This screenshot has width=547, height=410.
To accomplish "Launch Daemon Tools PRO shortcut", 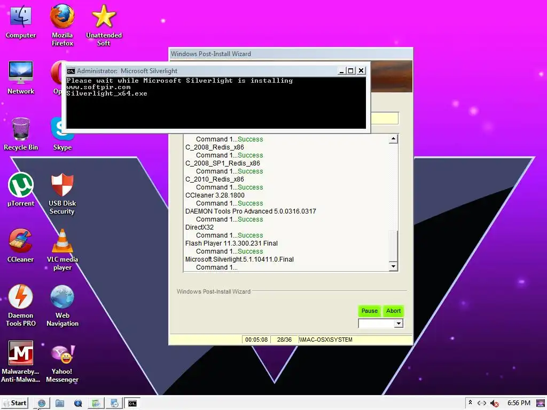I will (21, 306).
